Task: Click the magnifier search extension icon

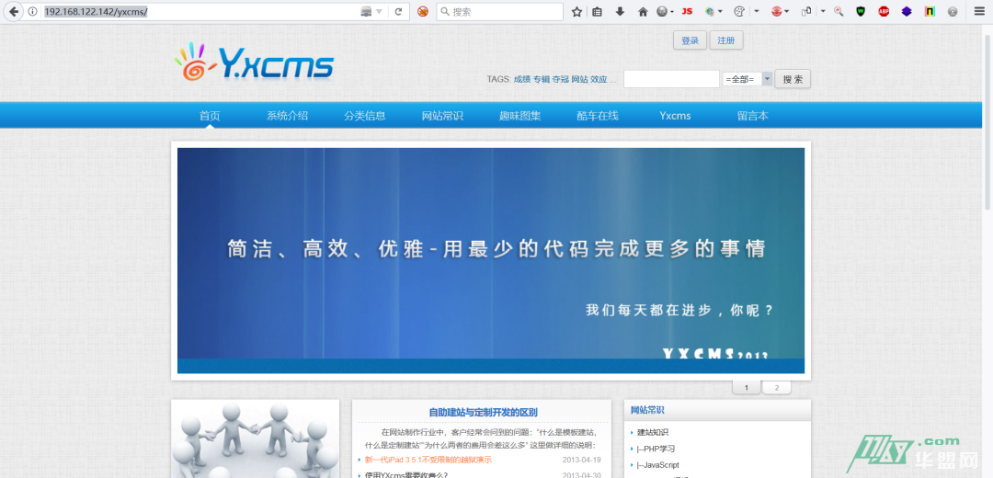Action: point(839,11)
